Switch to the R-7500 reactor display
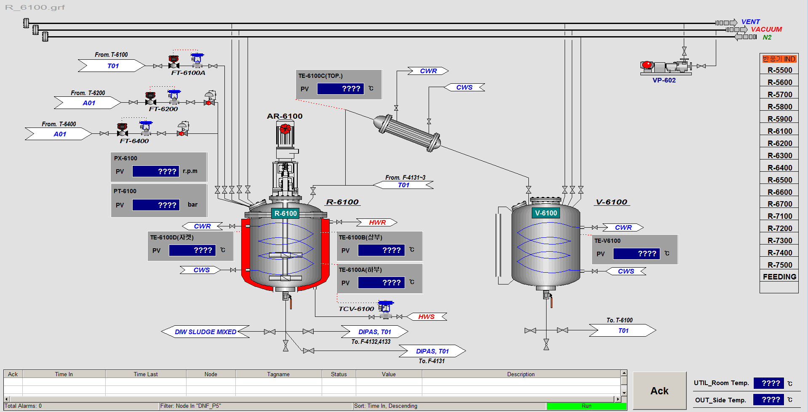This screenshot has width=808, height=412. tap(779, 265)
